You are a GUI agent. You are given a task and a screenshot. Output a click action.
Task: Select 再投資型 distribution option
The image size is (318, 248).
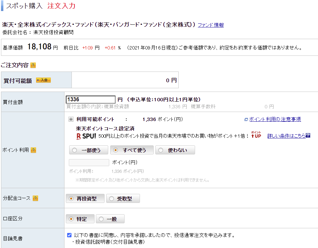pyautogui.click(x=85, y=199)
